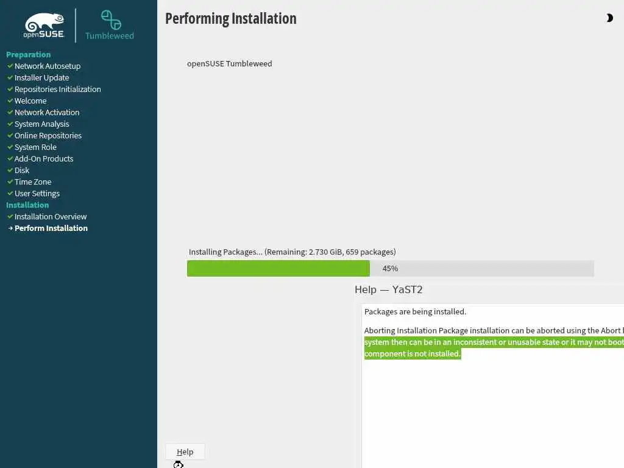Click the installation progress bar
Screen dimensions: 624x468
391,268
